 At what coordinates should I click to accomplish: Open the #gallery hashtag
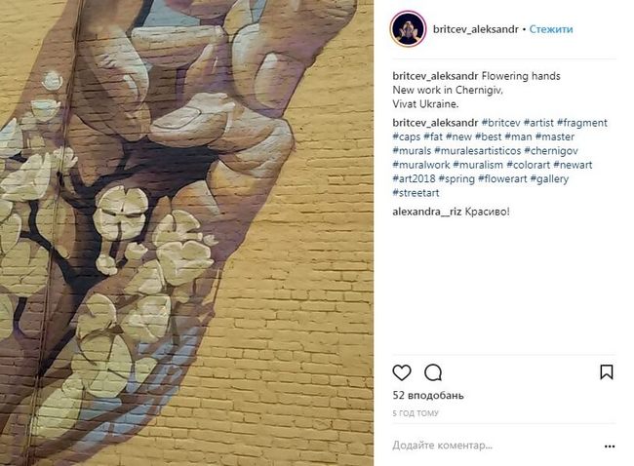click(549, 178)
